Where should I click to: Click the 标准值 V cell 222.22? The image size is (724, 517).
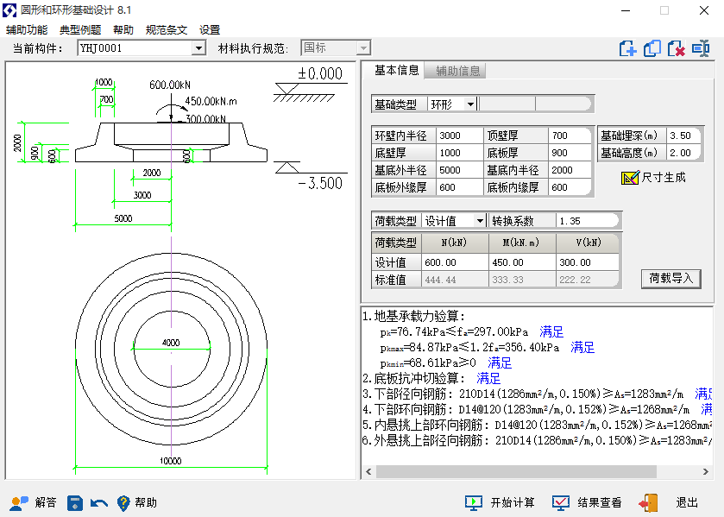tap(588, 280)
